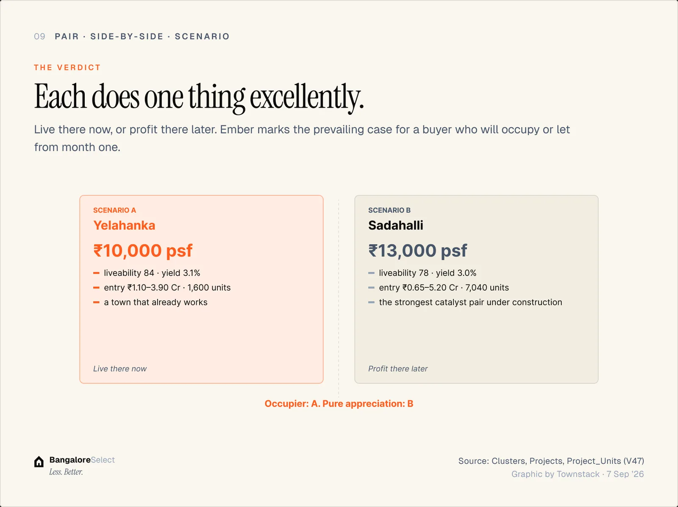678x507 pixels.
Task: Click the ₹10,000 psf price
Action: [143, 251]
